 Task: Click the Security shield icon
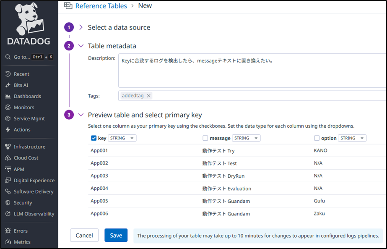(x=8, y=203)
